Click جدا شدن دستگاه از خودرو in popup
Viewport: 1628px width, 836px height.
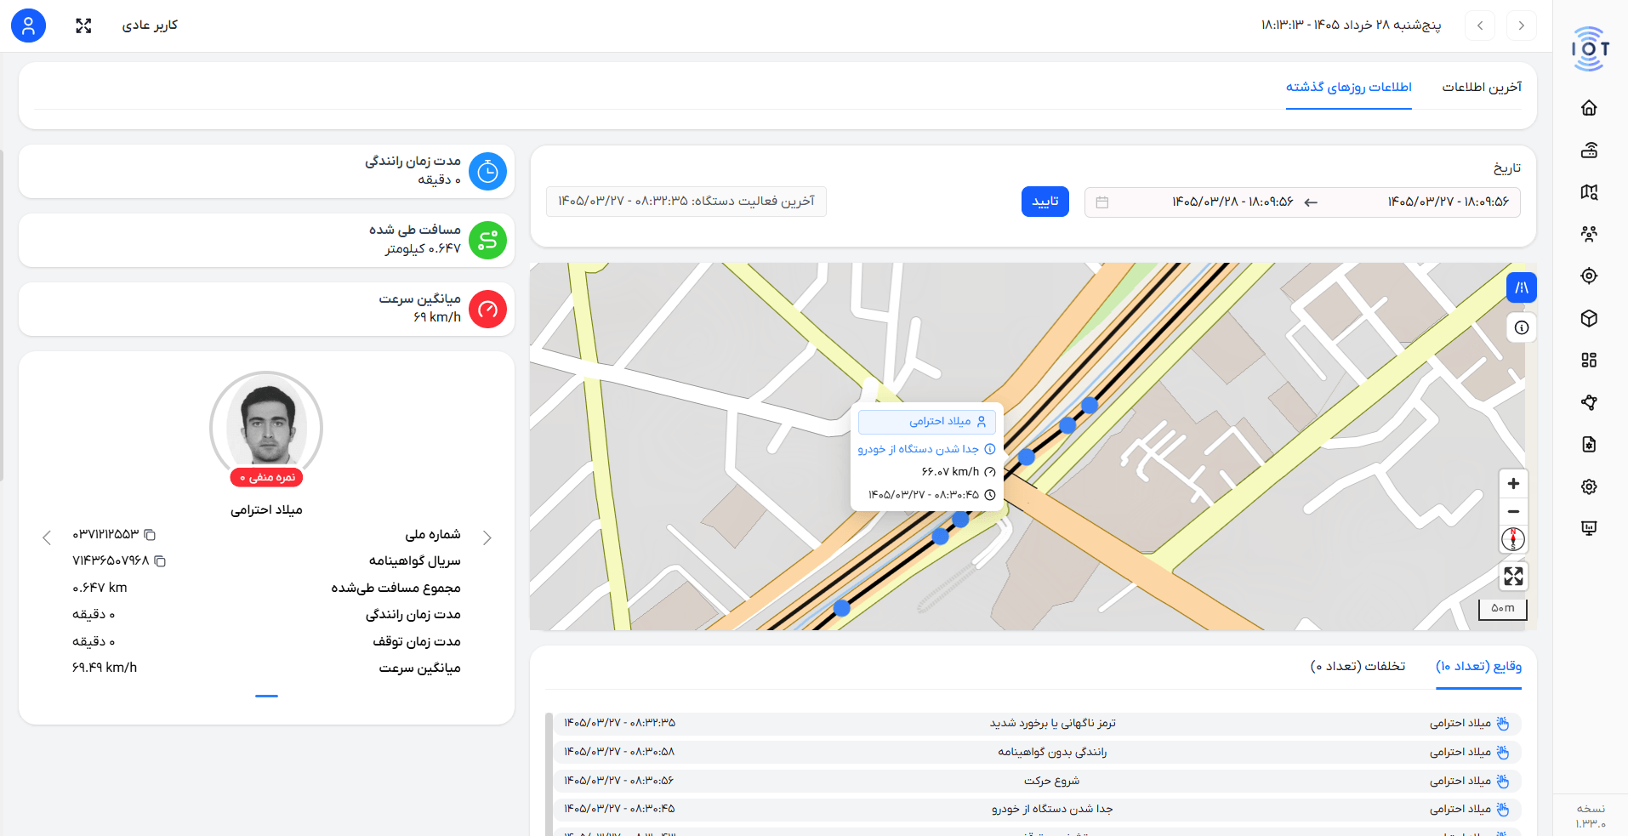pos(918,449)
